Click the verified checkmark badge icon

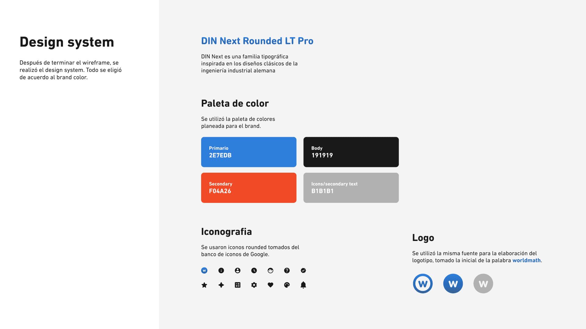(x=303, y=271)
